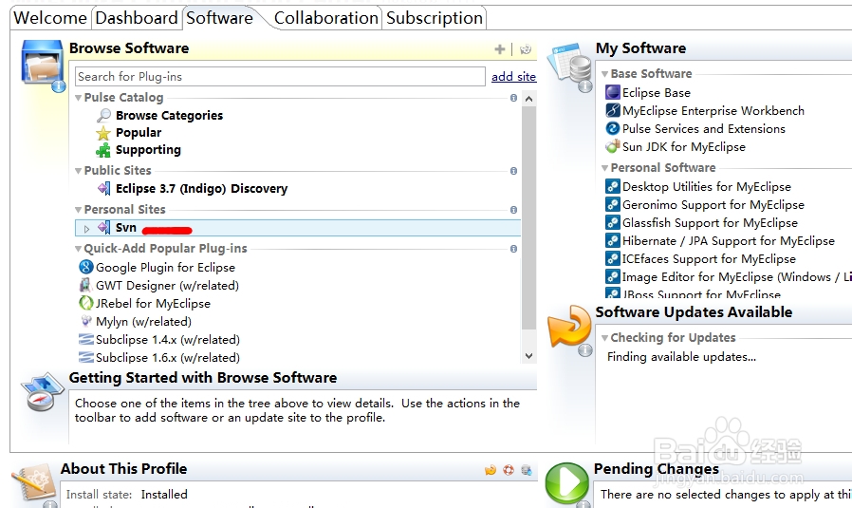Click the add site link
Image resolution: width=852 pixels, height=508 pixels.
pyautogui.click(x=513, y=77)
